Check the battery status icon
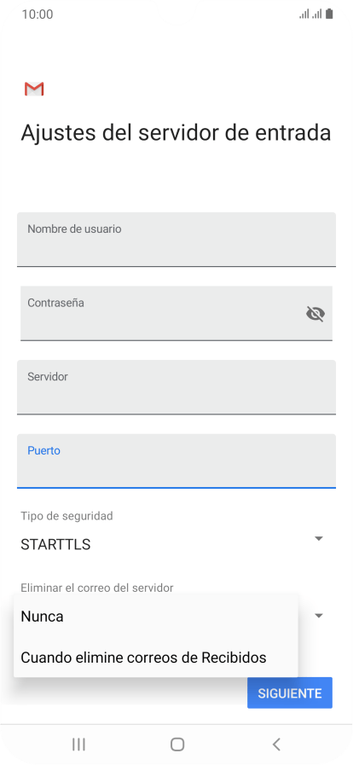This screenshot has height=765, width=353. (x=330, y=14)
